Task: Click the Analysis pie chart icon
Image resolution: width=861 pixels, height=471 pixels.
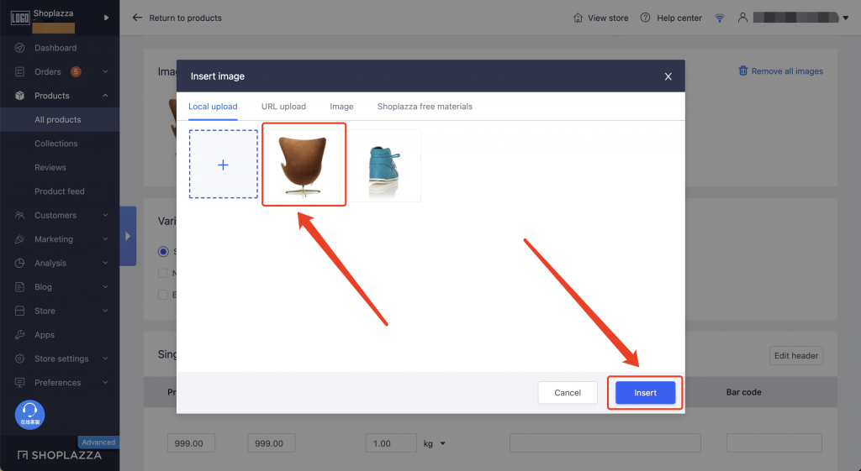Action: pyautogui.click(x=18, y=263)
